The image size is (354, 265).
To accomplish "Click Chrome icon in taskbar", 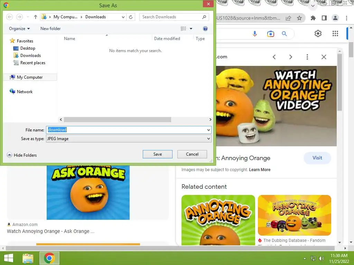I will click(x=49, y=258).
